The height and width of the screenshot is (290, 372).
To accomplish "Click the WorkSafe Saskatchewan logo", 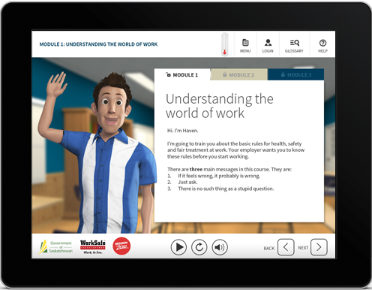I will pos(93,246).
